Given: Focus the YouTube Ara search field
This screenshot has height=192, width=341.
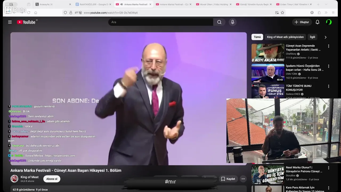Looking at the screenshot, I should tap(161, 22).
